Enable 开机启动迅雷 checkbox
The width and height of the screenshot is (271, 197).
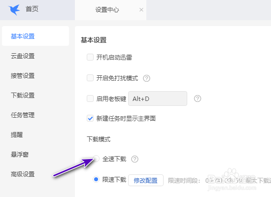click(90, 57)
